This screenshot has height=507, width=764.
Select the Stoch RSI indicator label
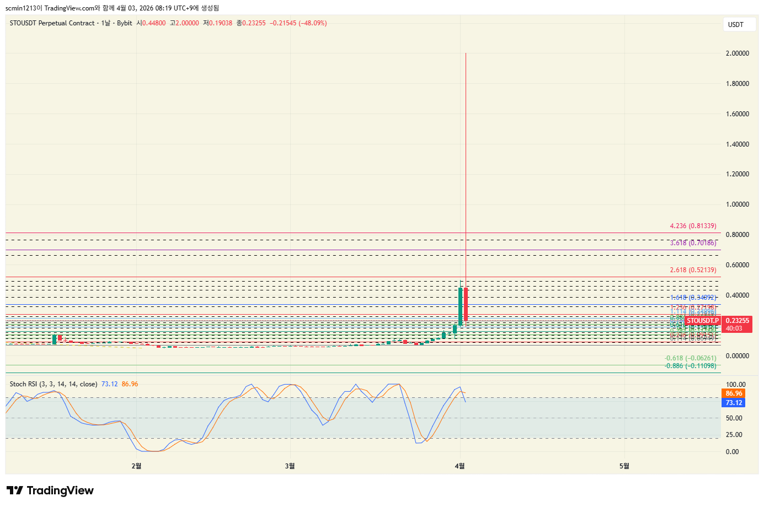(x=53, y=384)
